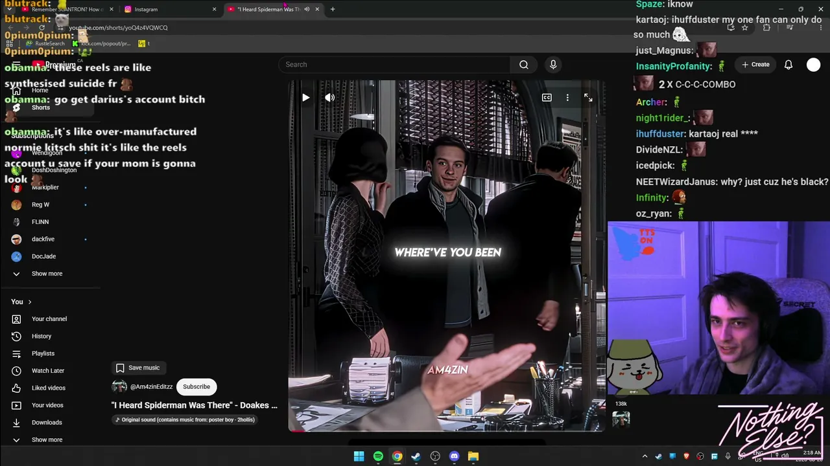
Task: Show hidden system tray icons
Action: pos(645,456)
